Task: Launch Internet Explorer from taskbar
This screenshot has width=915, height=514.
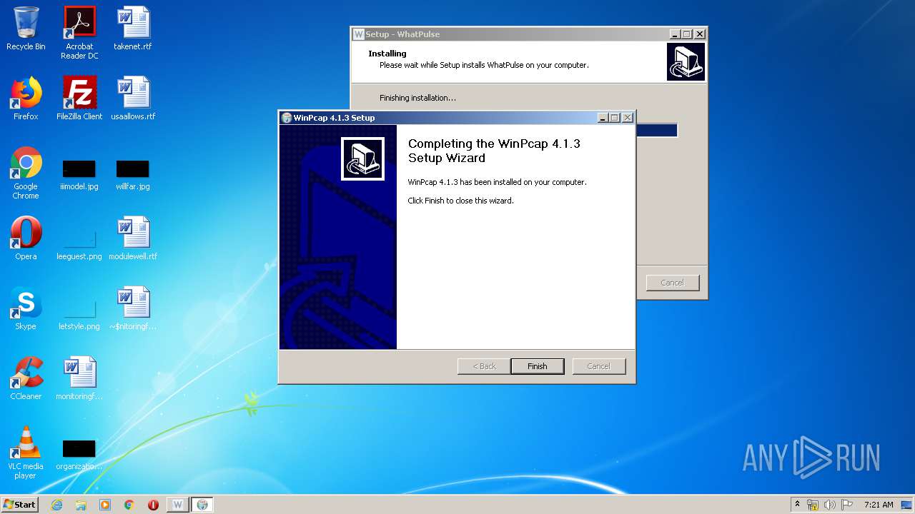Action: point(56,505)
